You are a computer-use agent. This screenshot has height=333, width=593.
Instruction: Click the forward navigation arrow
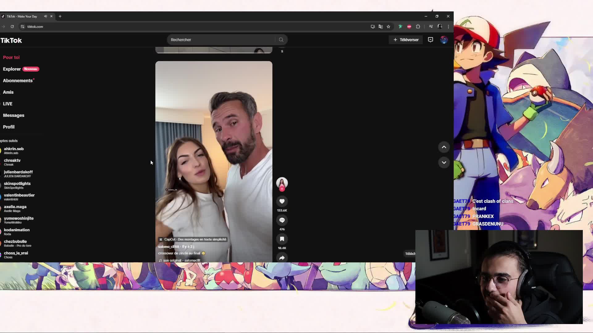coord(3,27)
